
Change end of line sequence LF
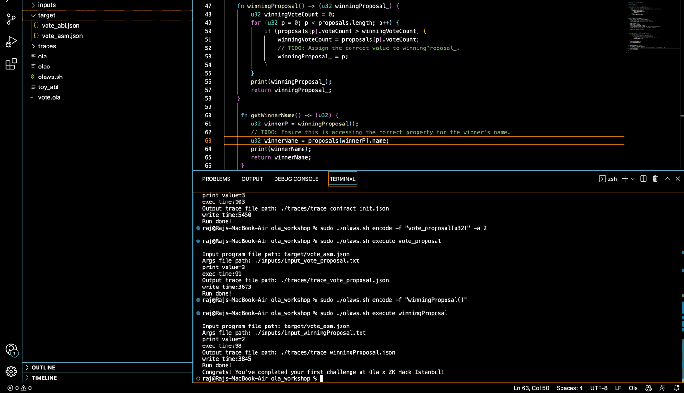pos(618,388)
